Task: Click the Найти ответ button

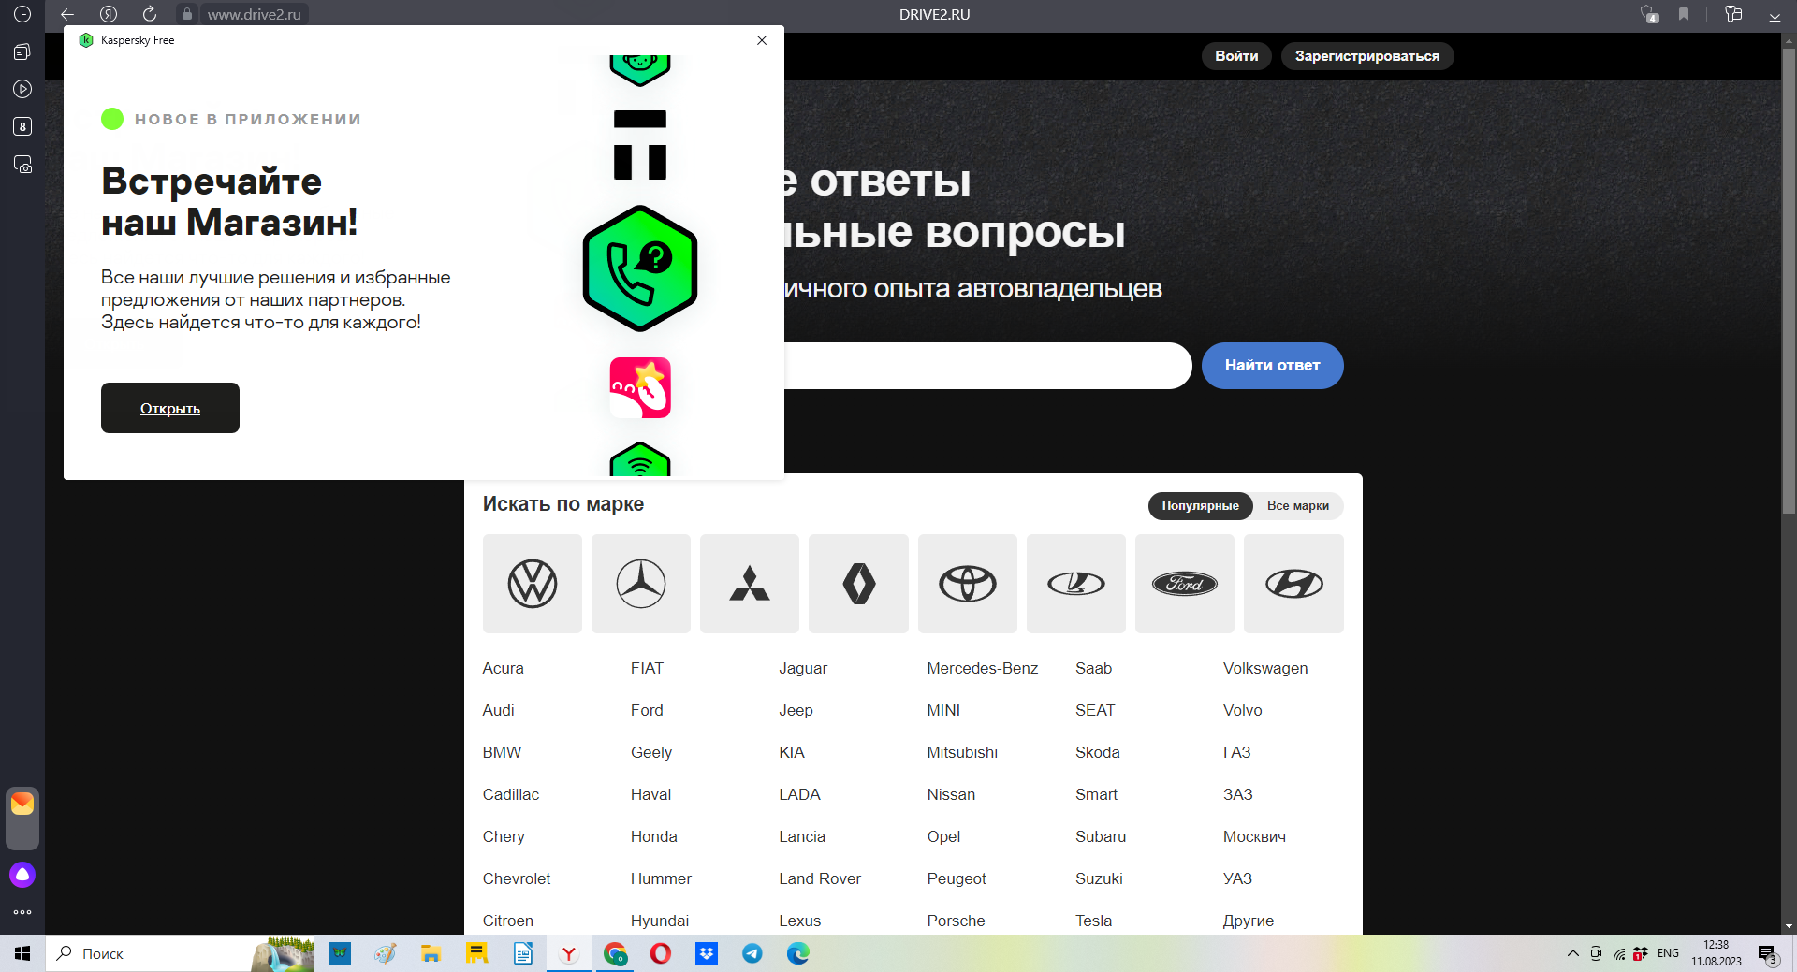Action: tap(1272, 366)
